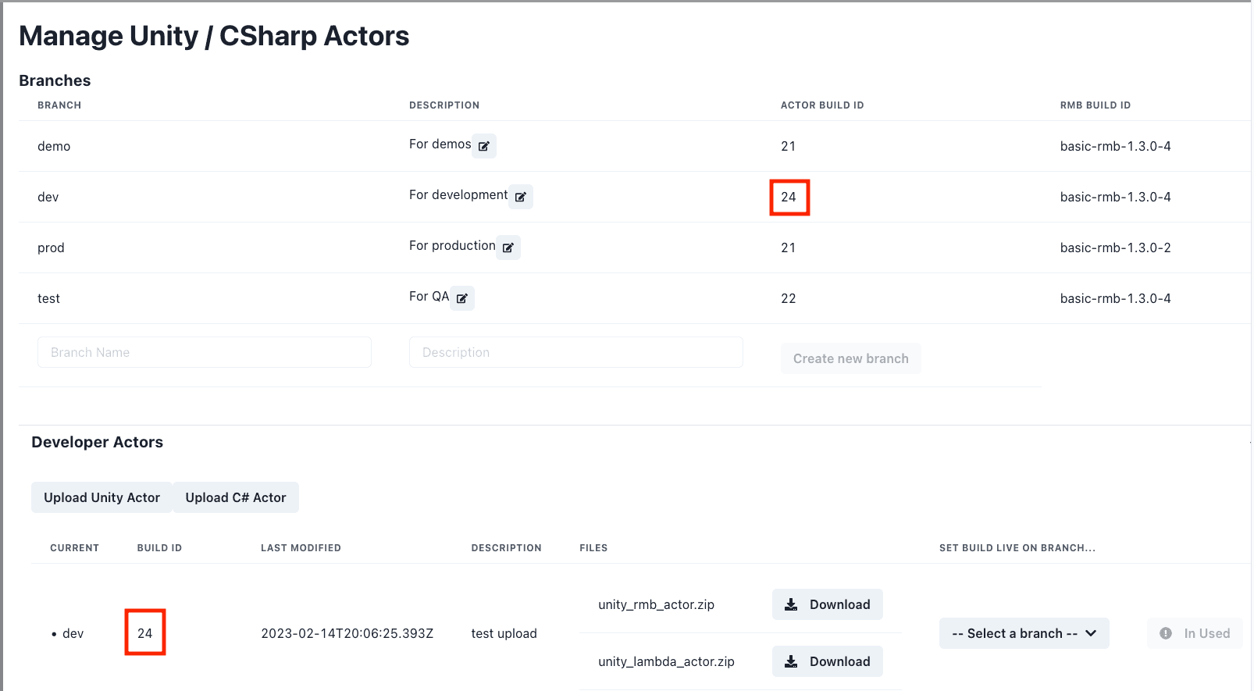Viewport: 1254px width, 691px height.
Task: Click SET BUILD LIVE ON BRANCH header
Action: point(1017,548)
